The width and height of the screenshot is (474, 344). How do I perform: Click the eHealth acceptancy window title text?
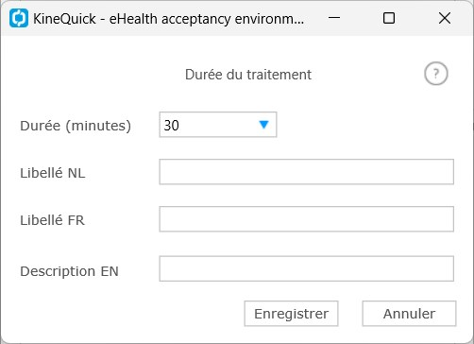point(207,19)
